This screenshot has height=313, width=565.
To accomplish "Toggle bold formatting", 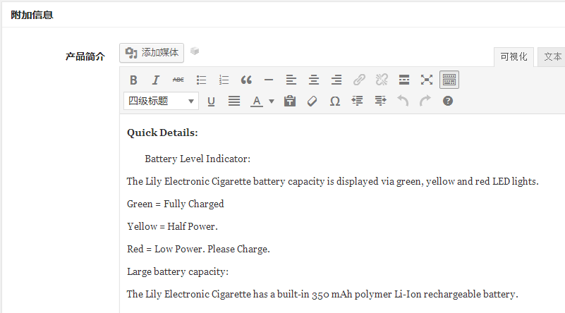I will [133, 80].
